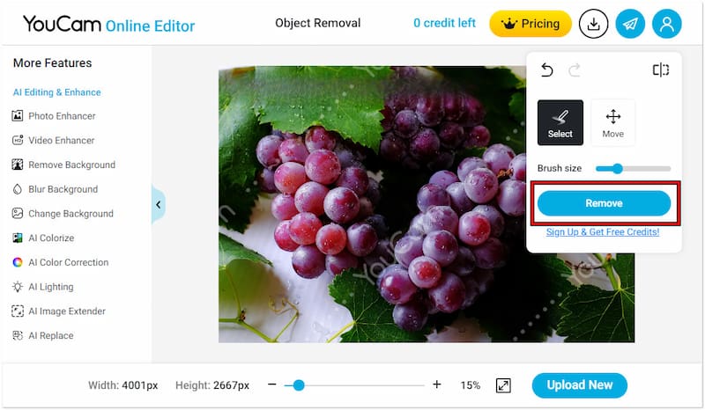Image resolution: width=705 pixels, height=410 pixels.
Task: Click the zoom out minus icon
Action: pos(272,385)
